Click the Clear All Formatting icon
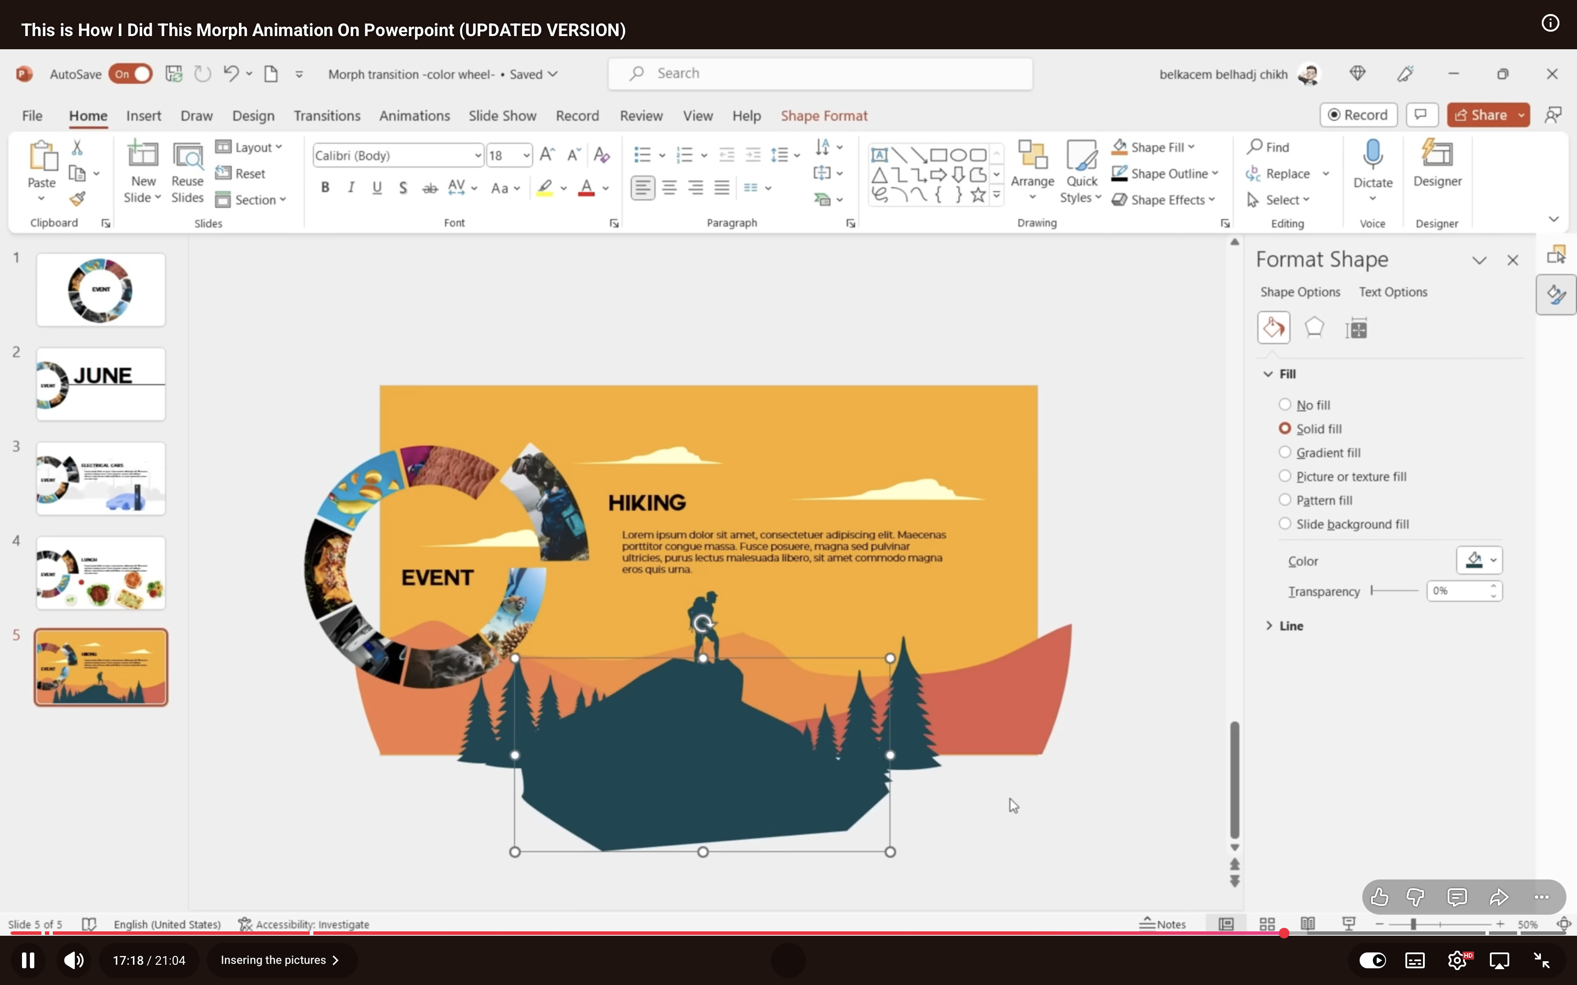The width and height of the screenshot is (1577, 985). tap(601, 155)
